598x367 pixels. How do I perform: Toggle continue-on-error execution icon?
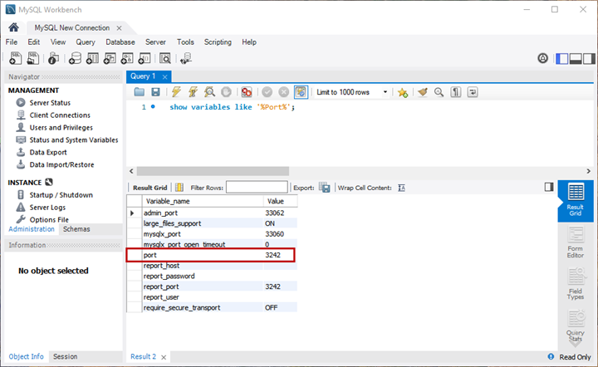pos(247,92)
